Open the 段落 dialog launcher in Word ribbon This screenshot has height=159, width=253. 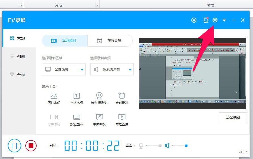97,5
